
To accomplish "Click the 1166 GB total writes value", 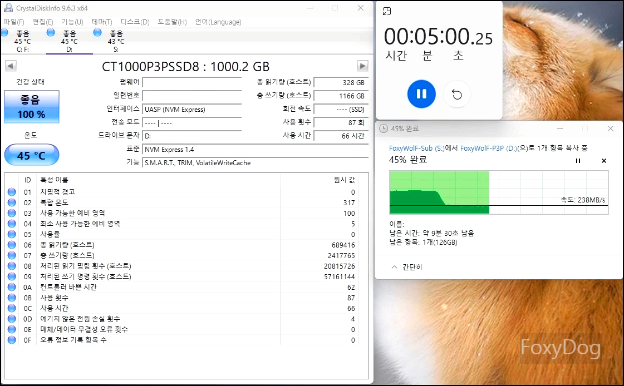I will coord(341,96).
